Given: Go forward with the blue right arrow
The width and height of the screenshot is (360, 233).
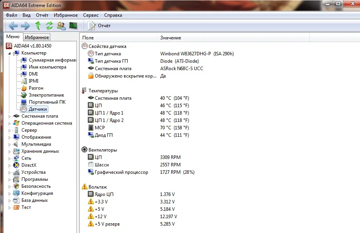Looking at the screenshot, I should [25, 26].
